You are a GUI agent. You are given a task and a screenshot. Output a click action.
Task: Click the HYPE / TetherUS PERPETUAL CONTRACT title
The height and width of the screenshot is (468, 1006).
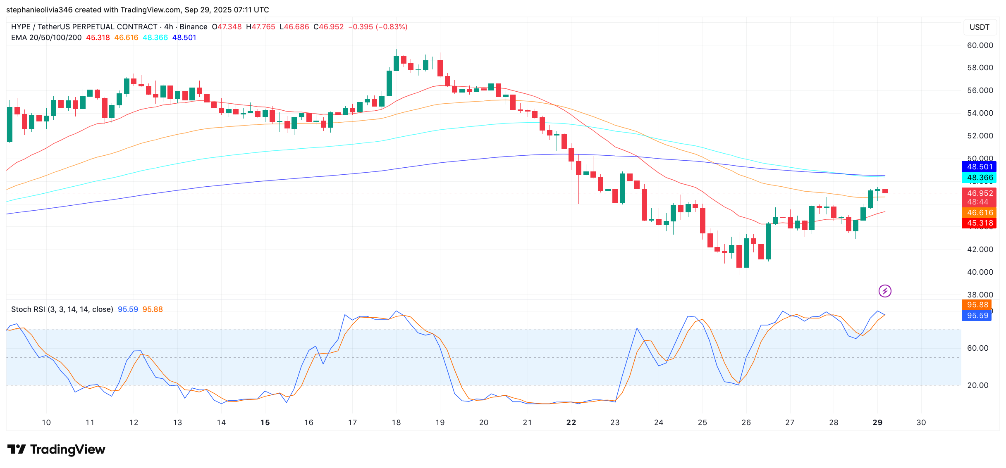tap(84, 27)
